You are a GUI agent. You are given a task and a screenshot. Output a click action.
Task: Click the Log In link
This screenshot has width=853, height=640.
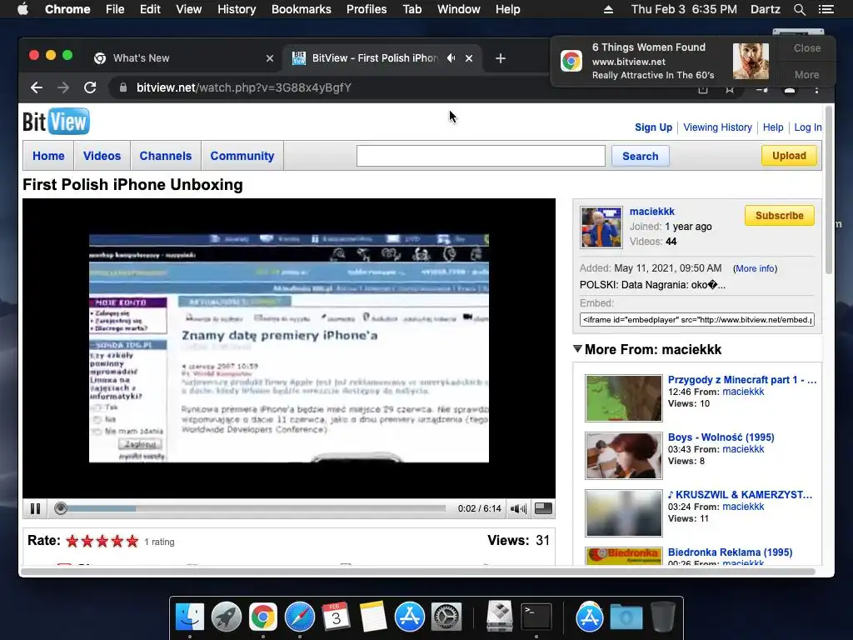click(808, 127)
